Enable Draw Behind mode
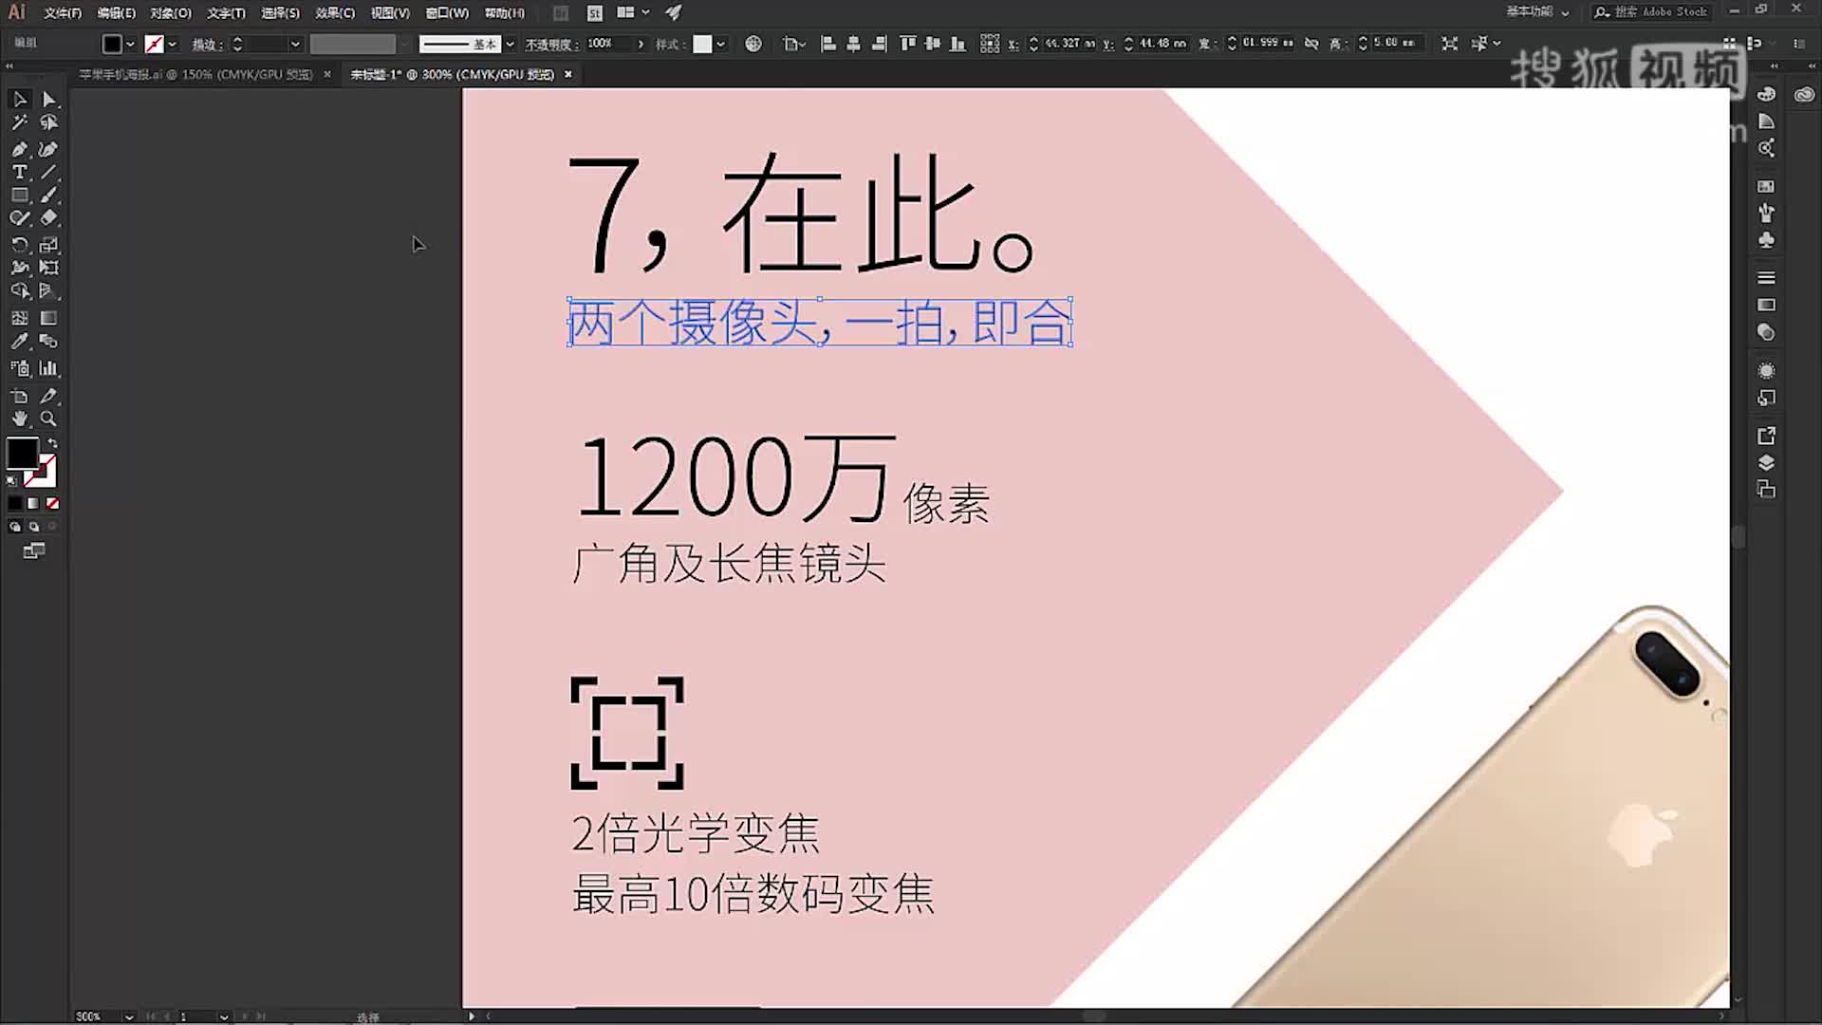The height and width of the screenshot is (1025, 1822). click(34, 527)
